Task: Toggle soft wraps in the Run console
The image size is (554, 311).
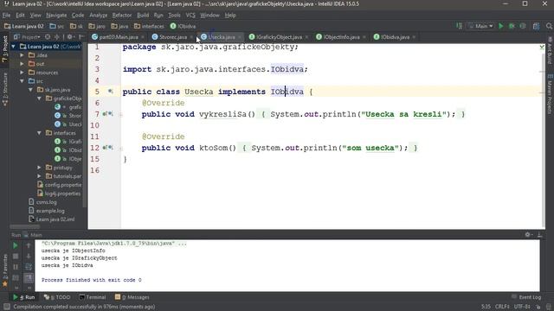Action: [29, 267]
